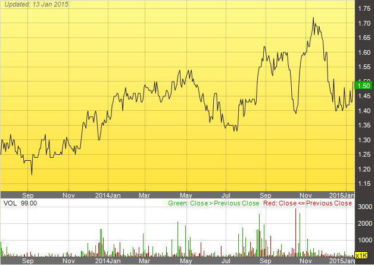374x265 pixels.
Task: Click the 1.20 price axis value
Action: (364, 169)
